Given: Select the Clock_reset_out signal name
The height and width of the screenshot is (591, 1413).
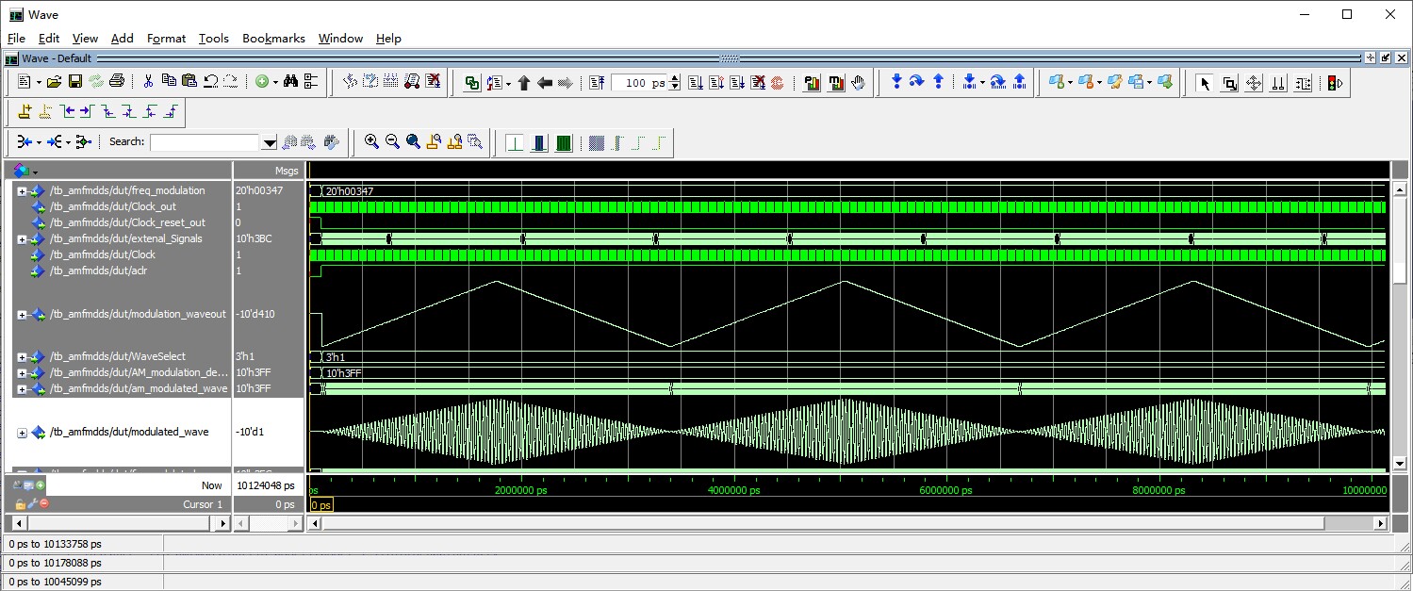Looking at the screenshot, I should coord(126,222).
